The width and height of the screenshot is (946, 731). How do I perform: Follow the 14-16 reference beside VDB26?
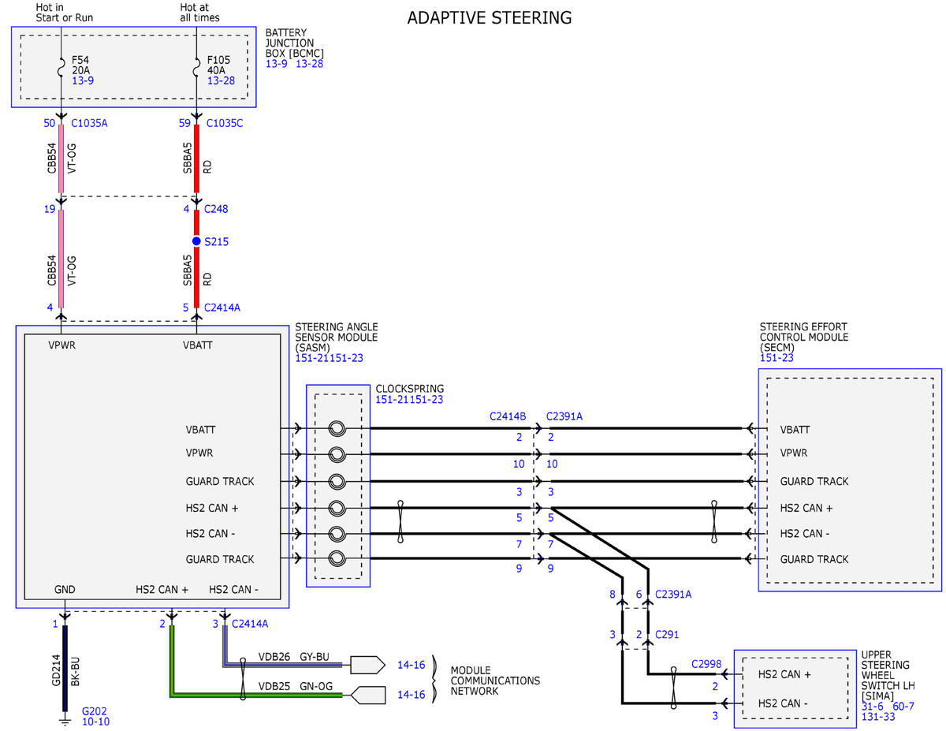[x=412, y=665]
